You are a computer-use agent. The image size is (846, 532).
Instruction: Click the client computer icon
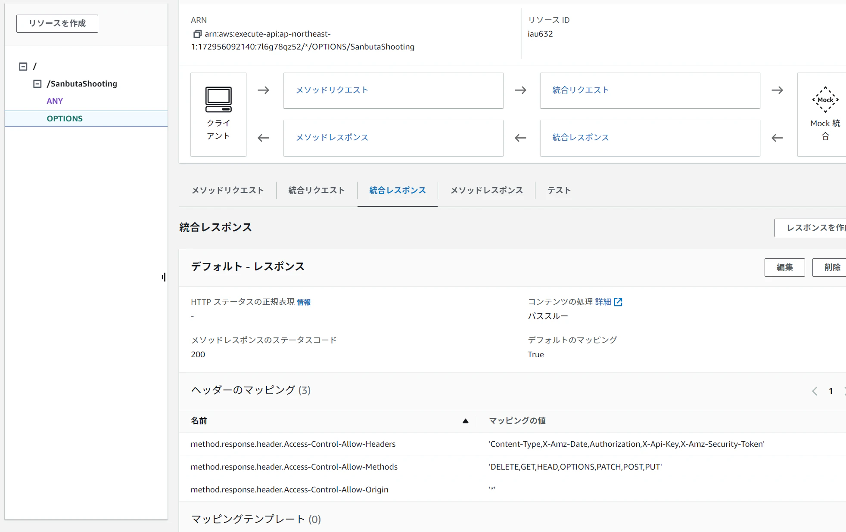(x=218, y=99)
